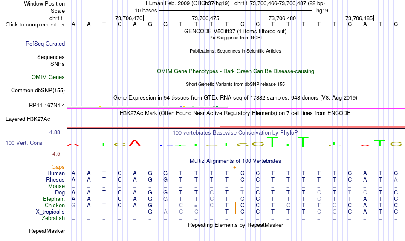The height and width of the screenshot is (241, 405).
Task: Select the Rhesus alignment row label
Action: coord(55,179)
